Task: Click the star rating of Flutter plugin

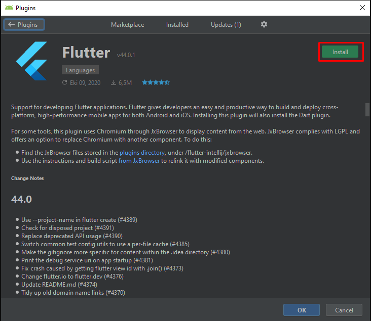Action: 156,82
